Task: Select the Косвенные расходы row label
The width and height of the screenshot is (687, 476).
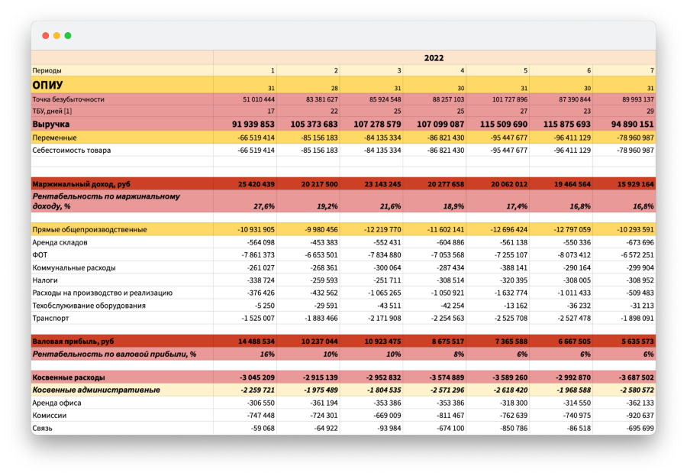Action: tap(69, 377)
